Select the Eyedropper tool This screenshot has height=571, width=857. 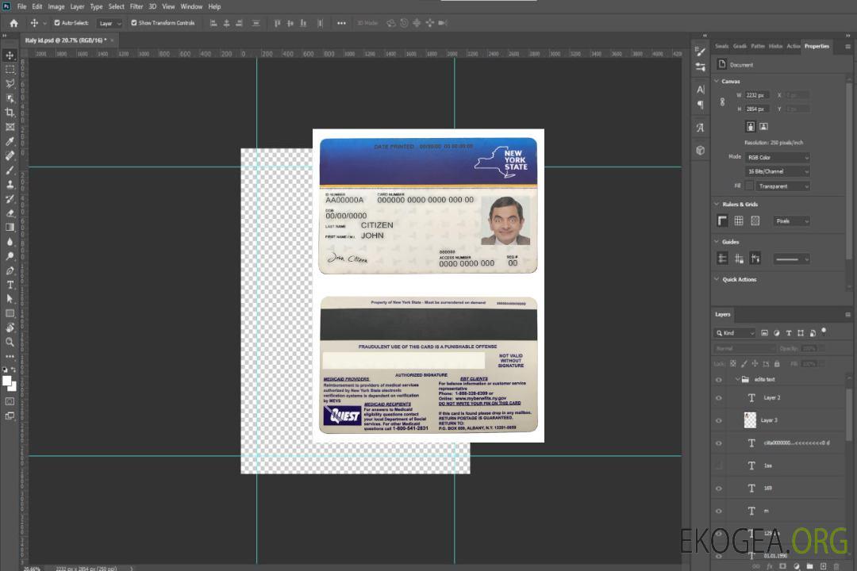click(x=10, y=141)
